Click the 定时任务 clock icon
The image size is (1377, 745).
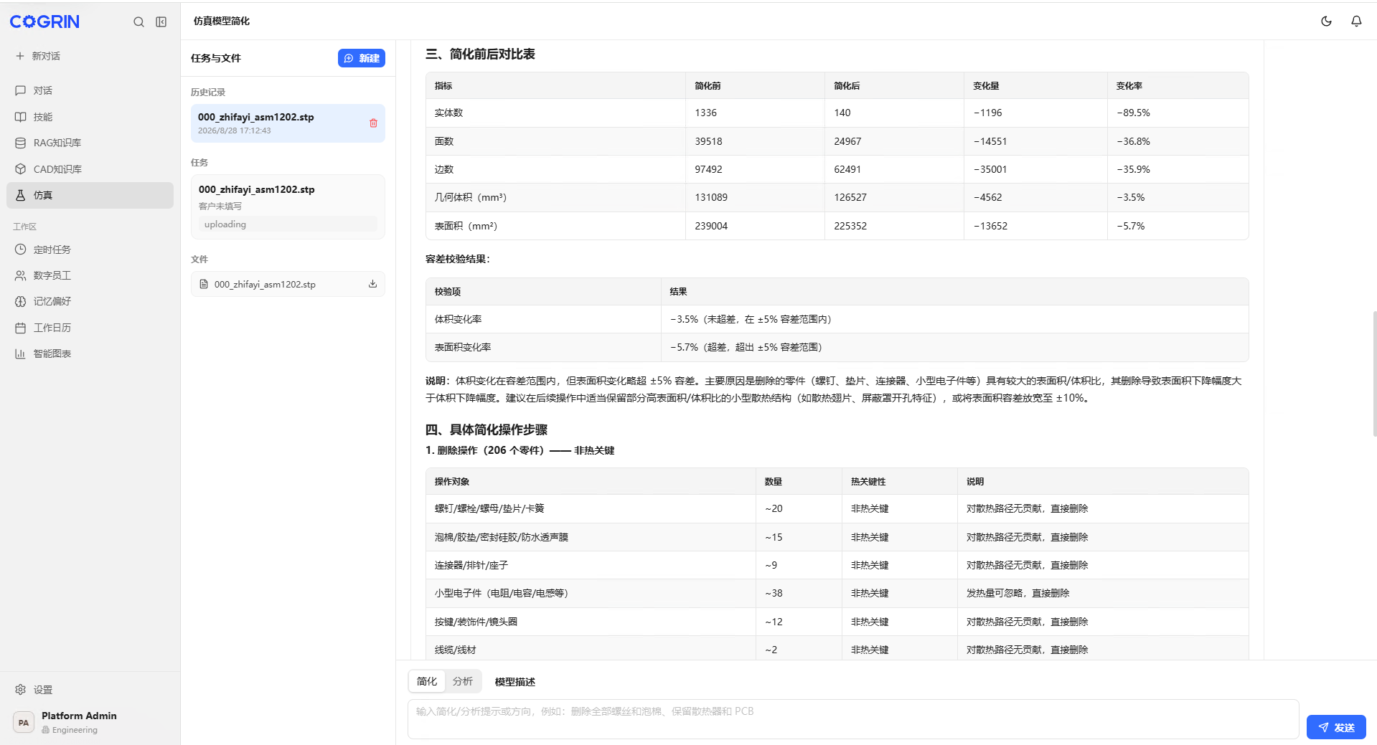[21, 250]
